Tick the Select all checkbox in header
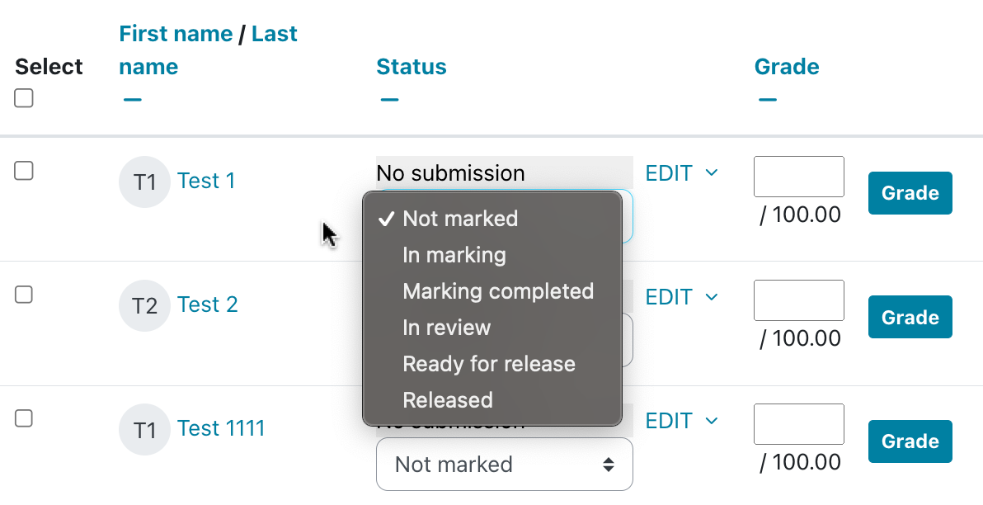This screenshot has width=983, height=505. [24, 98]
